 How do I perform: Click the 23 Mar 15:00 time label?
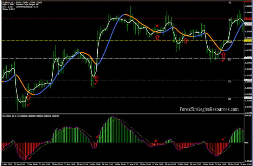(70, 164)
